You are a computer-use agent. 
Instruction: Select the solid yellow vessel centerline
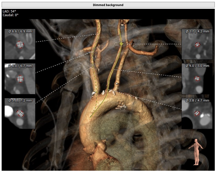pyautogui.click(x=109, y=79)
